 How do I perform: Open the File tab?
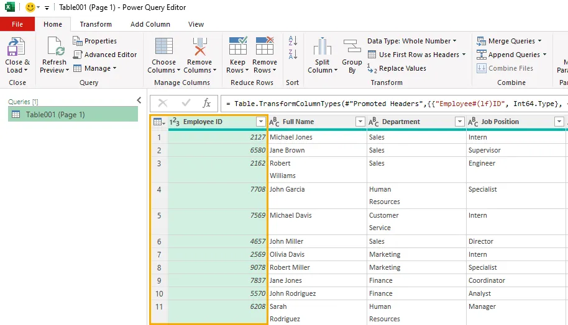tap(17, 24)
